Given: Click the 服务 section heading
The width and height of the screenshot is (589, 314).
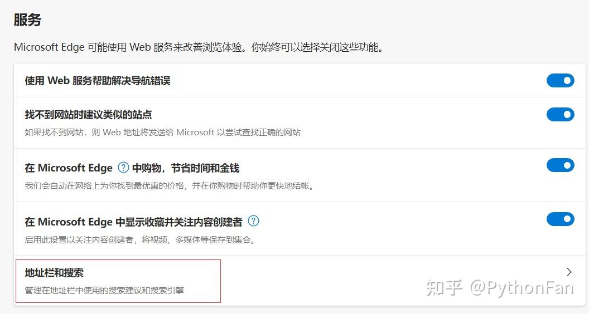Looking at the screenshot, I should pyautogui.click(x=27, y=19).
